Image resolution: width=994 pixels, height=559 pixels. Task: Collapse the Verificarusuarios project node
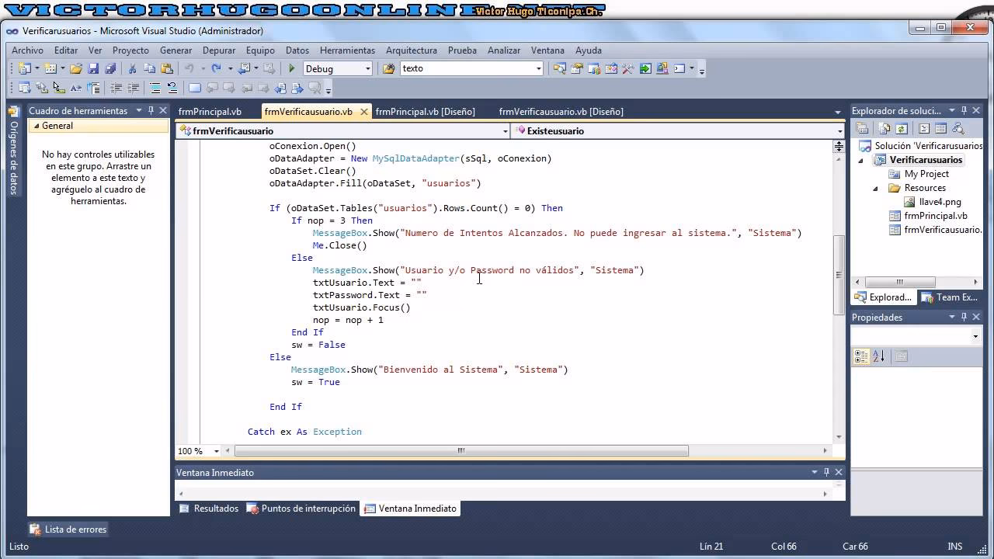860,160
